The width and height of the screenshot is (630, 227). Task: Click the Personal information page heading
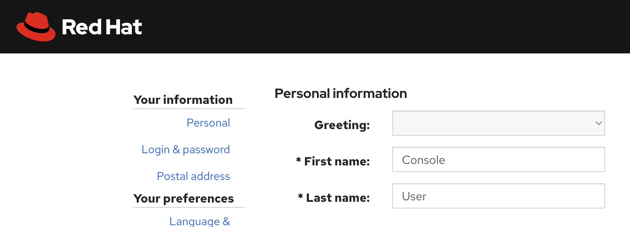coord(341,93)
